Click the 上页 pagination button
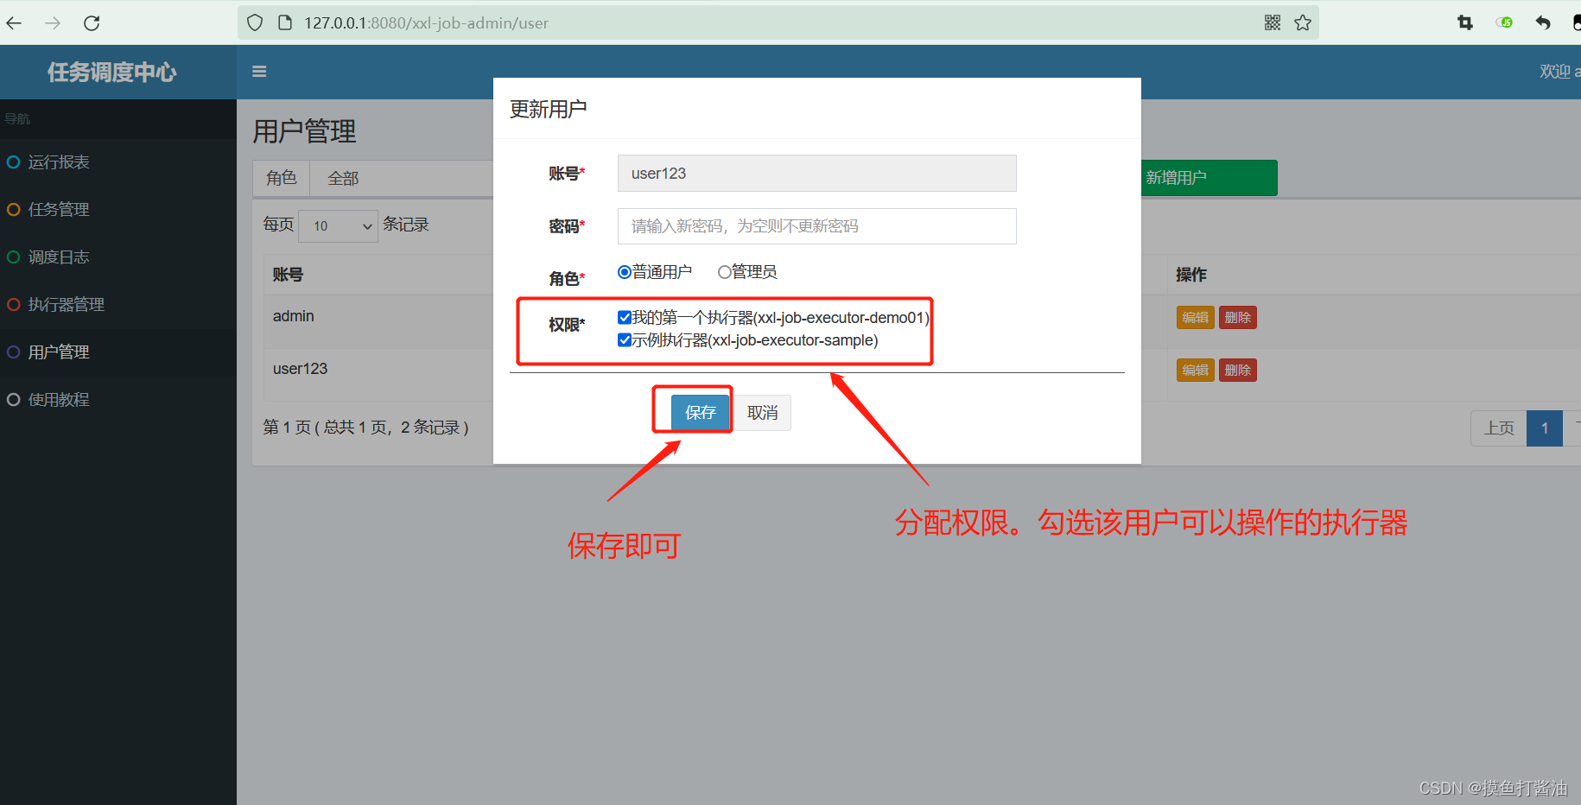The width and height of the screenshot is (1581, 805). pyautogui.click(x=1499, y=428)
